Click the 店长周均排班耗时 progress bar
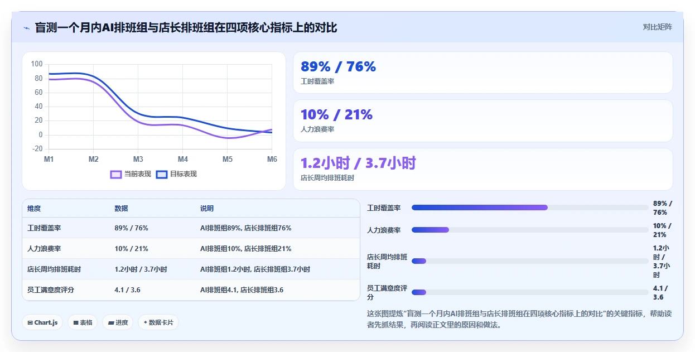This screenshot has width=695, height=352. pyautogui.click(x=530, y=261)
